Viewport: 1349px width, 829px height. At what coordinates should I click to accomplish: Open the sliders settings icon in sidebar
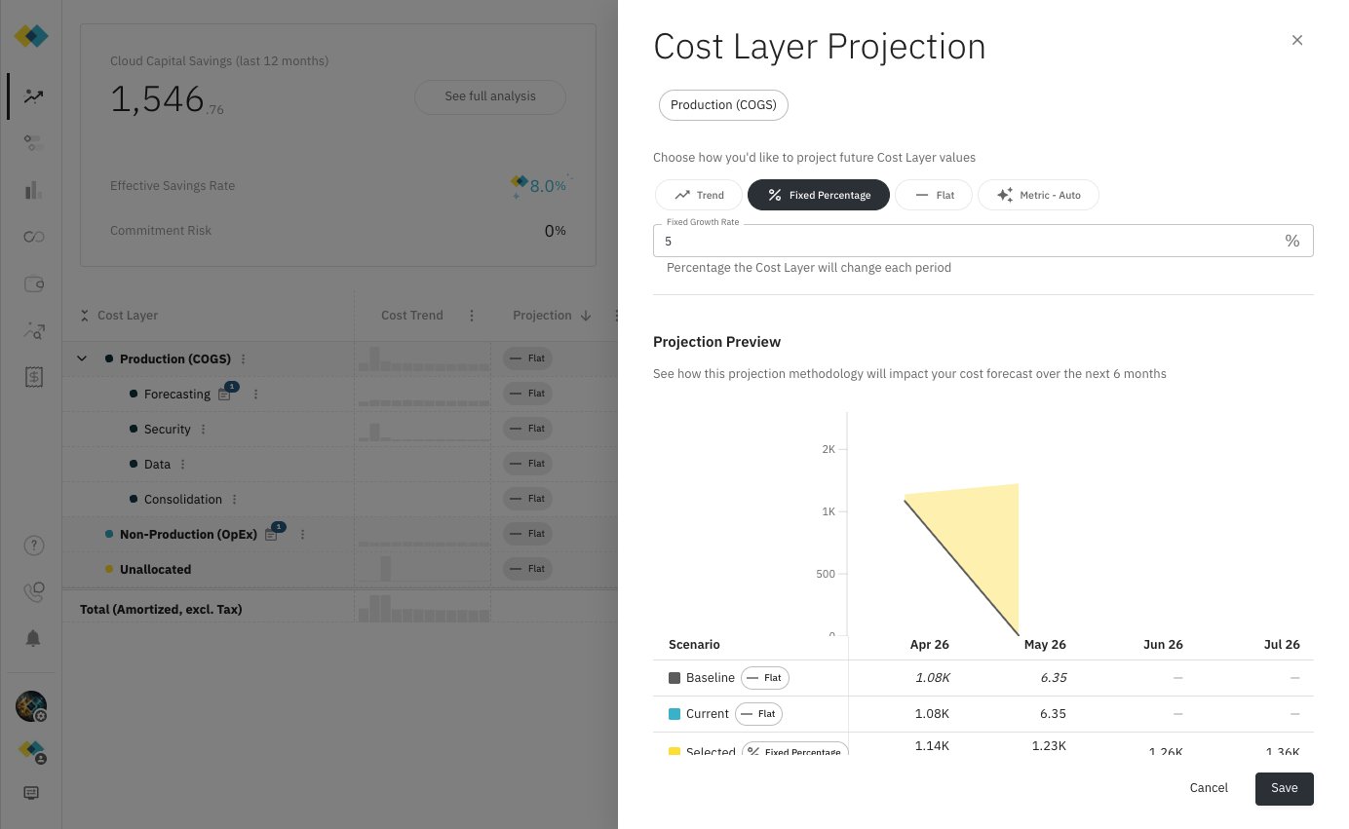(x=34, y=143)
